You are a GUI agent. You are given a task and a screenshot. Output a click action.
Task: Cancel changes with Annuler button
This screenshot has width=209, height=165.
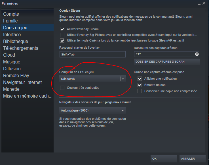[x=192, y=159]
